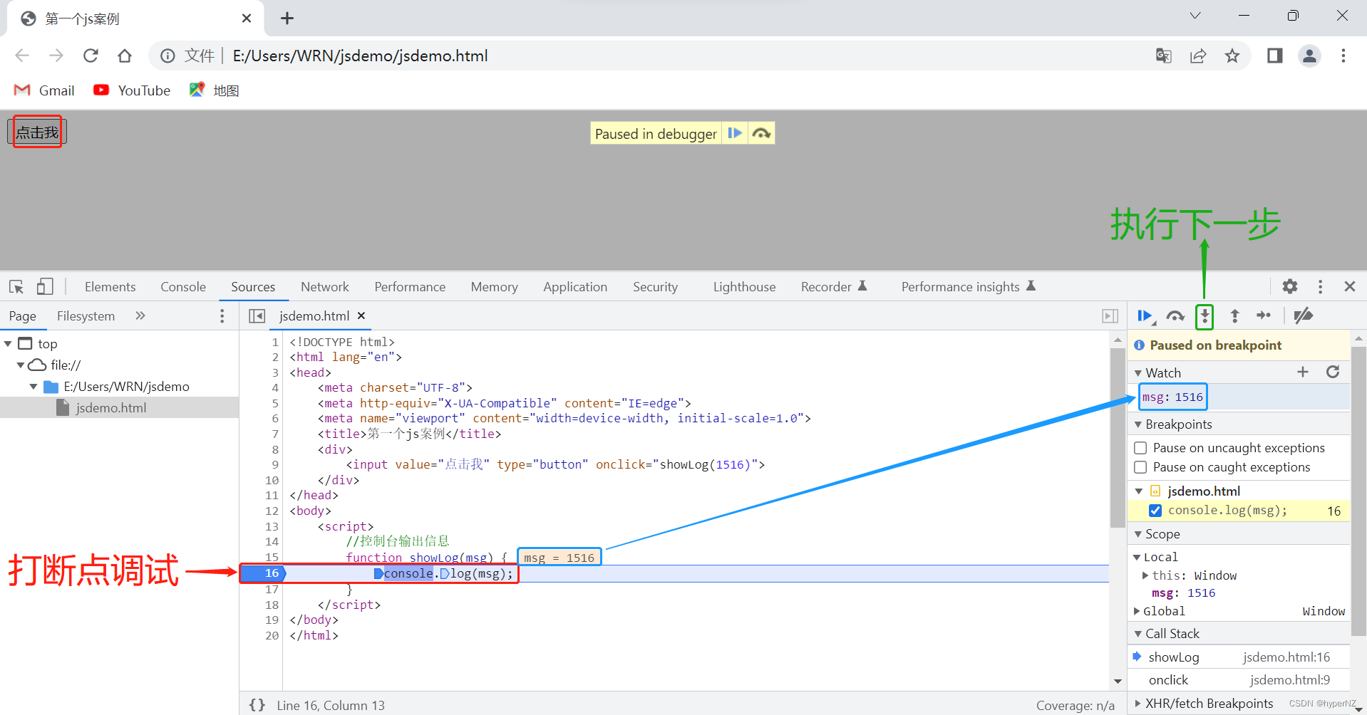This screenshot has height=715, width=1367.
Task: Close the DevTools panel
Action: click(1349, 286)
